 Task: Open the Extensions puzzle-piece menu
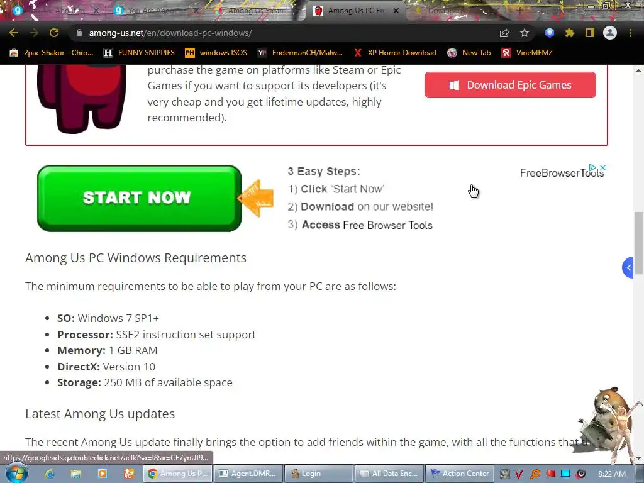(x=569, y=33)
